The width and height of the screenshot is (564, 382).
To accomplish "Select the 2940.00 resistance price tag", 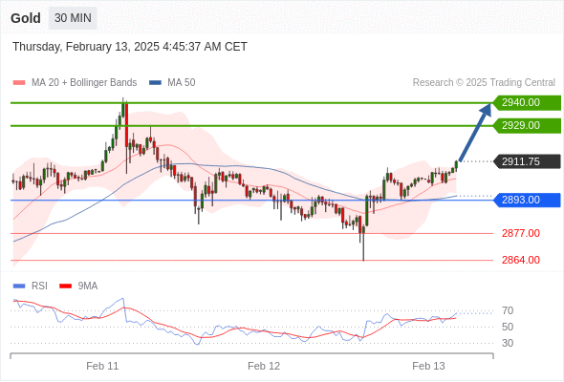I will 527,103.
